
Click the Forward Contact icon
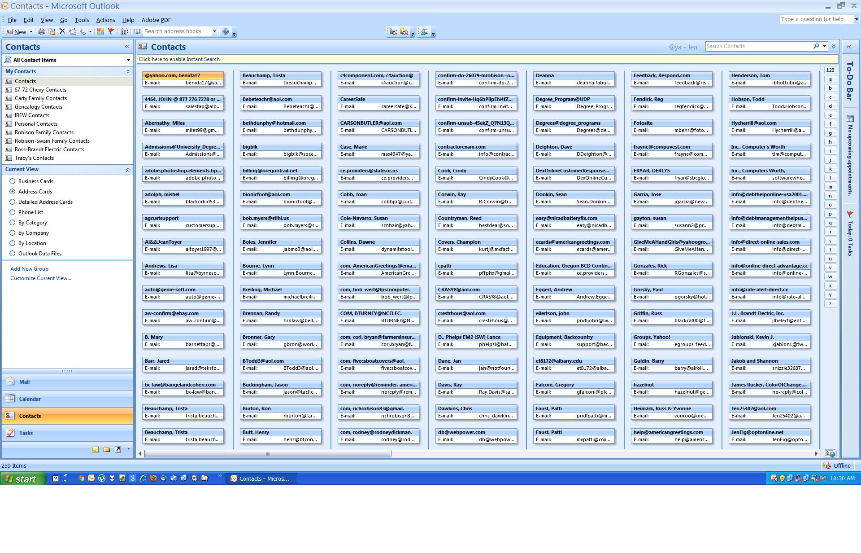point(424,32)
